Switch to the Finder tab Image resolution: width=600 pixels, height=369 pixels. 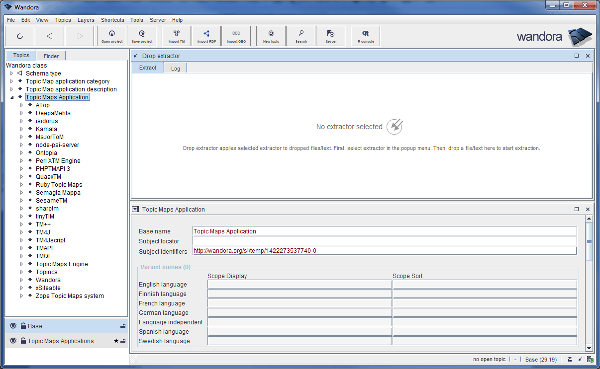pos(51,56)
